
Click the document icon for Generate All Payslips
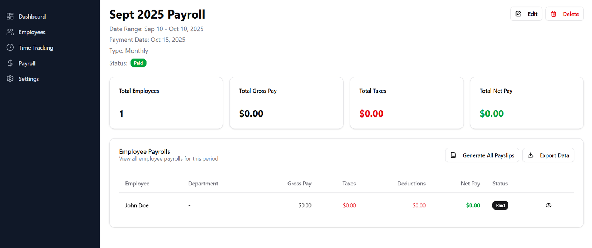[x=453, y=155]
